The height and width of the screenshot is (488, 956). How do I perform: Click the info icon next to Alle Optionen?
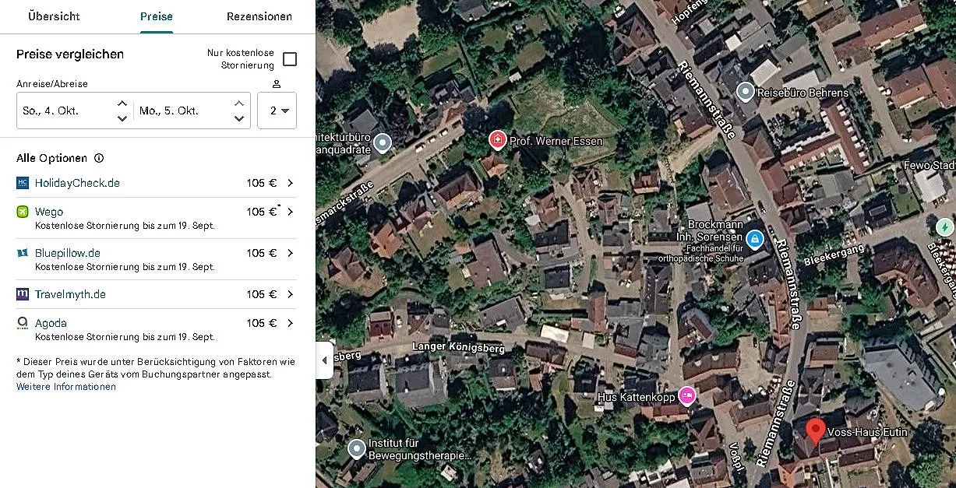point(99,158)
